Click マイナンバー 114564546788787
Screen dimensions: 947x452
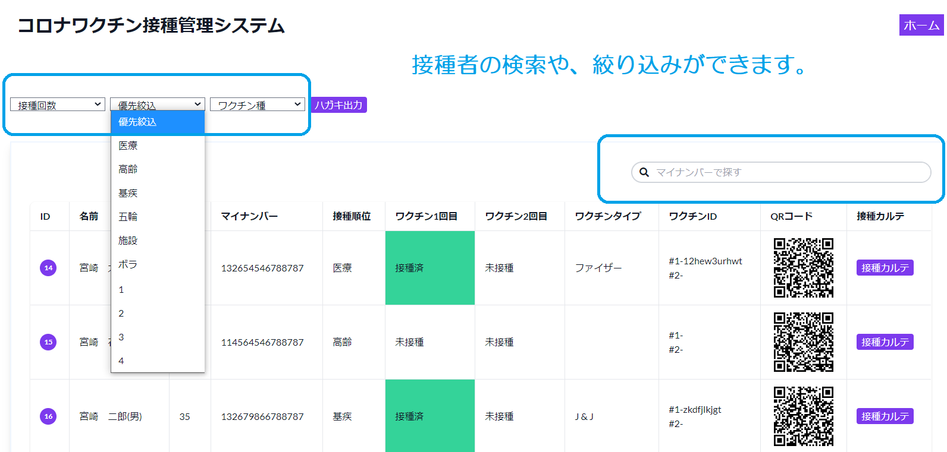click(x=262, y=342)
